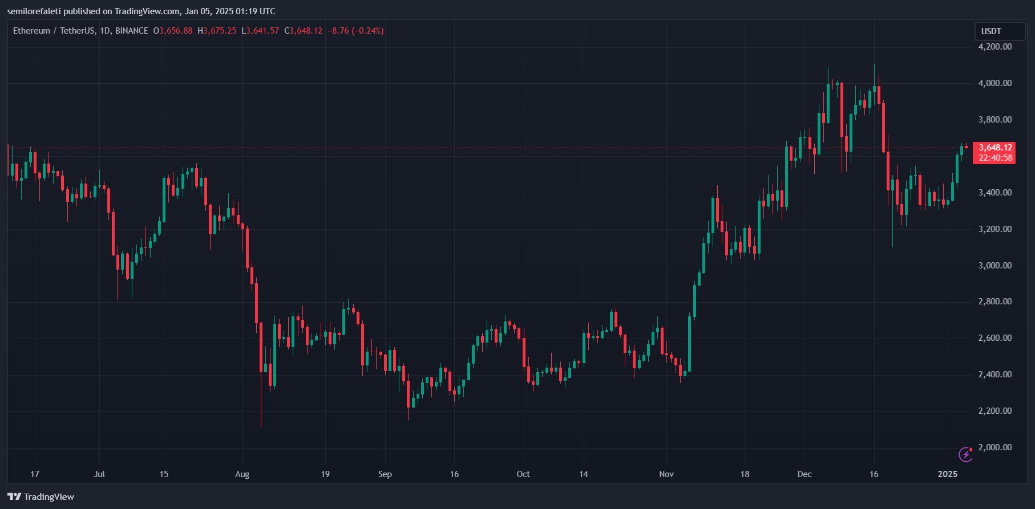Click the 22:40:58 candle countdown timer
The height and width of the screenshot is (509, 1035).
click(x=995, y=158)
